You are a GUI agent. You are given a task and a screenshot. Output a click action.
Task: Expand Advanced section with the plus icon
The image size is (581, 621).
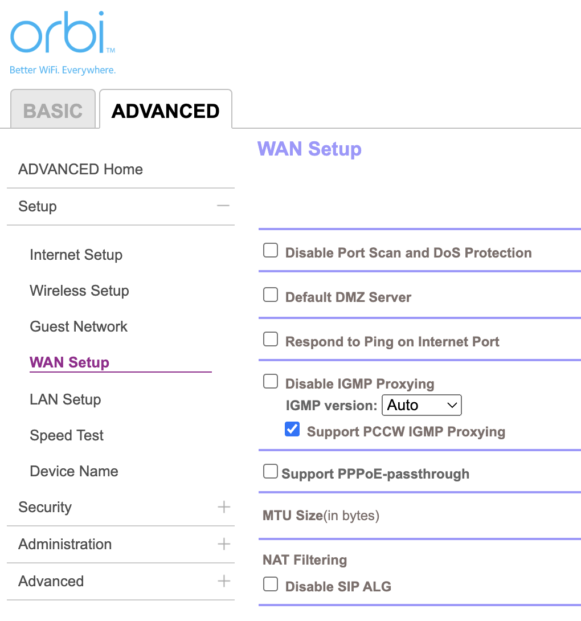pos(224,581)
